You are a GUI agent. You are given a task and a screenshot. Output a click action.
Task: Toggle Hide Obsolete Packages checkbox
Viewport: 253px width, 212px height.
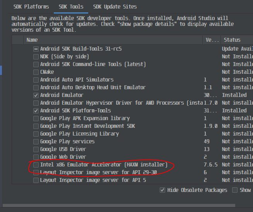[x=162, y=190]
